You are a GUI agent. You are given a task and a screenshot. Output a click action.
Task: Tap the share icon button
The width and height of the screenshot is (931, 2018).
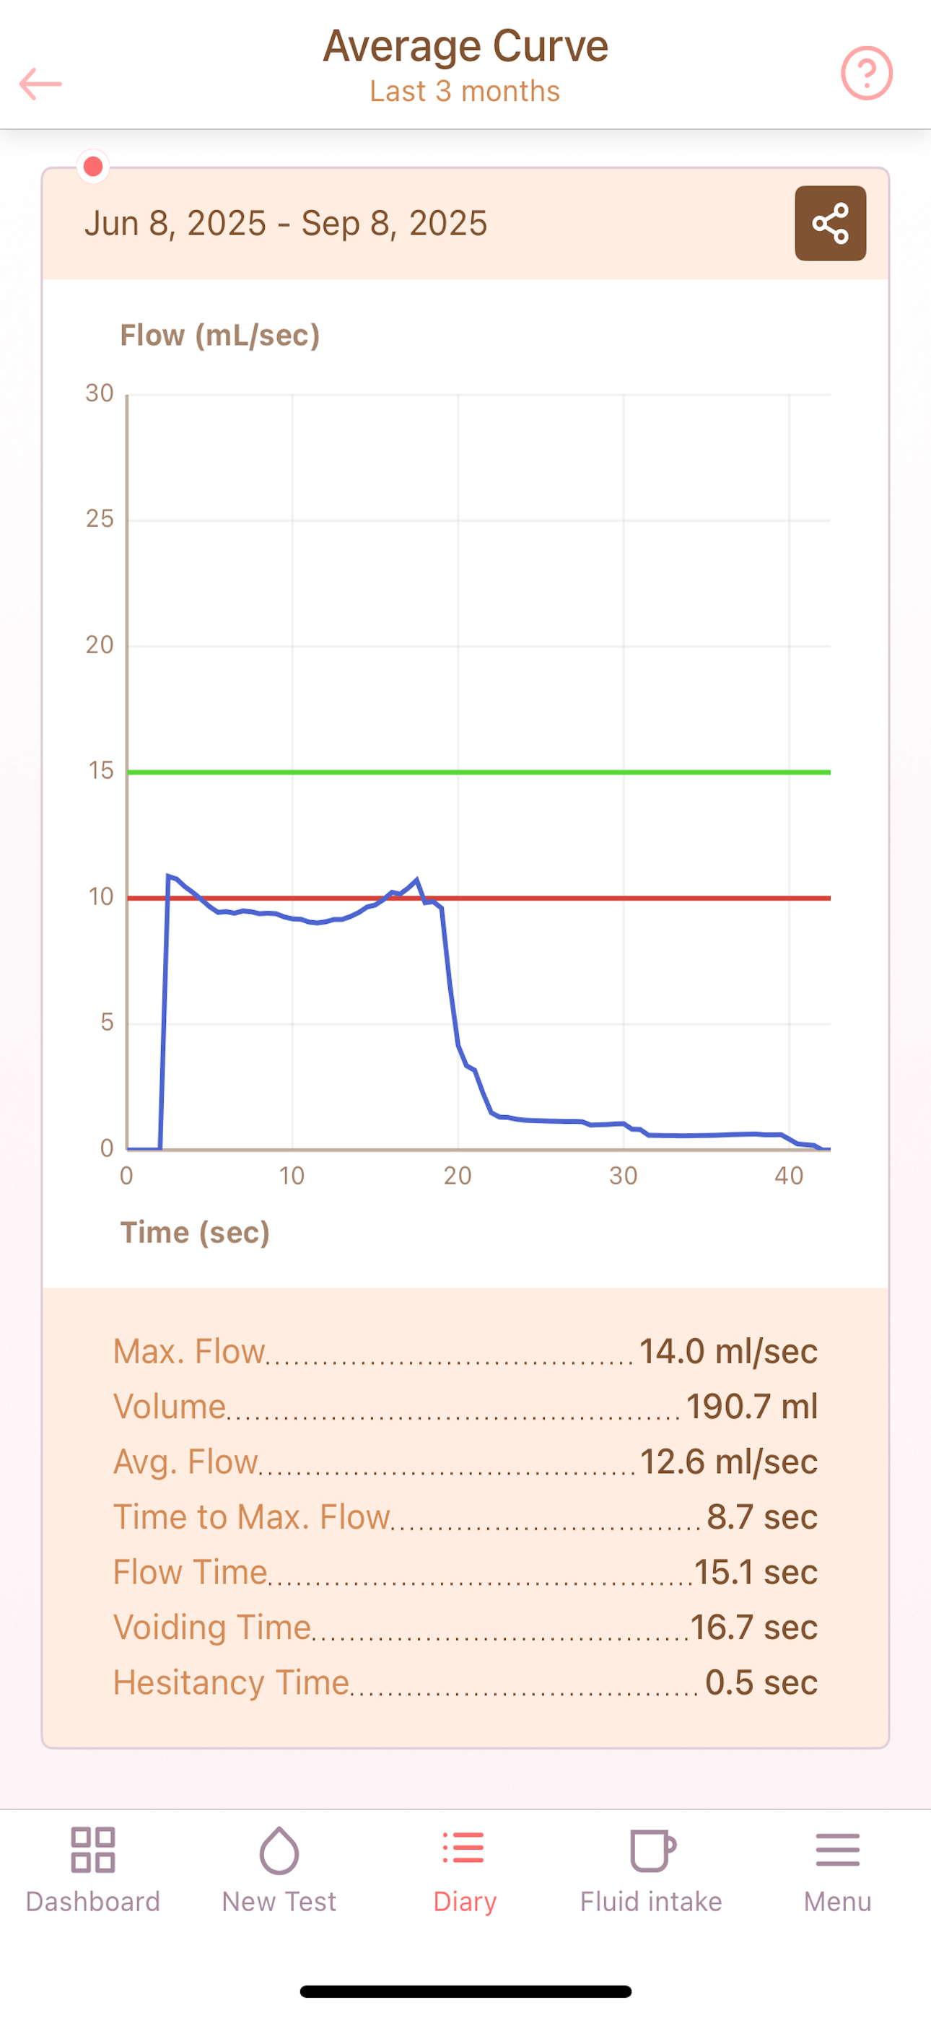coord(830,223)
